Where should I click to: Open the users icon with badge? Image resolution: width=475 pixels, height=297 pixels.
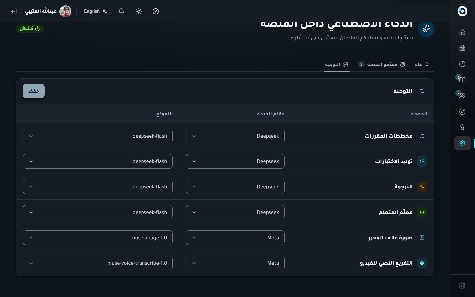(462, 96)
